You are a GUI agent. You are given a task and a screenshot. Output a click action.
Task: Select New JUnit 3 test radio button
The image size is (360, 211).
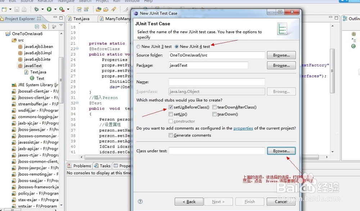coord(138,46)
